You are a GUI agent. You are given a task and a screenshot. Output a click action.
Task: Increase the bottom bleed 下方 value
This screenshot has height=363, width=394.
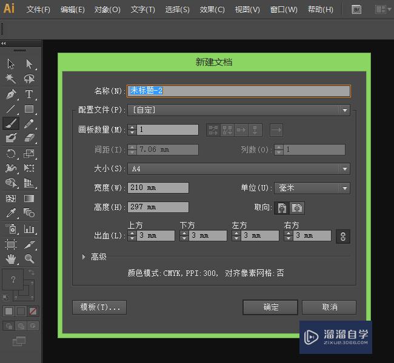click(x=184, y=233)
